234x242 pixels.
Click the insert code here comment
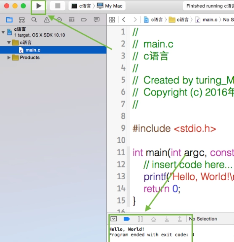tap(188, 165)
